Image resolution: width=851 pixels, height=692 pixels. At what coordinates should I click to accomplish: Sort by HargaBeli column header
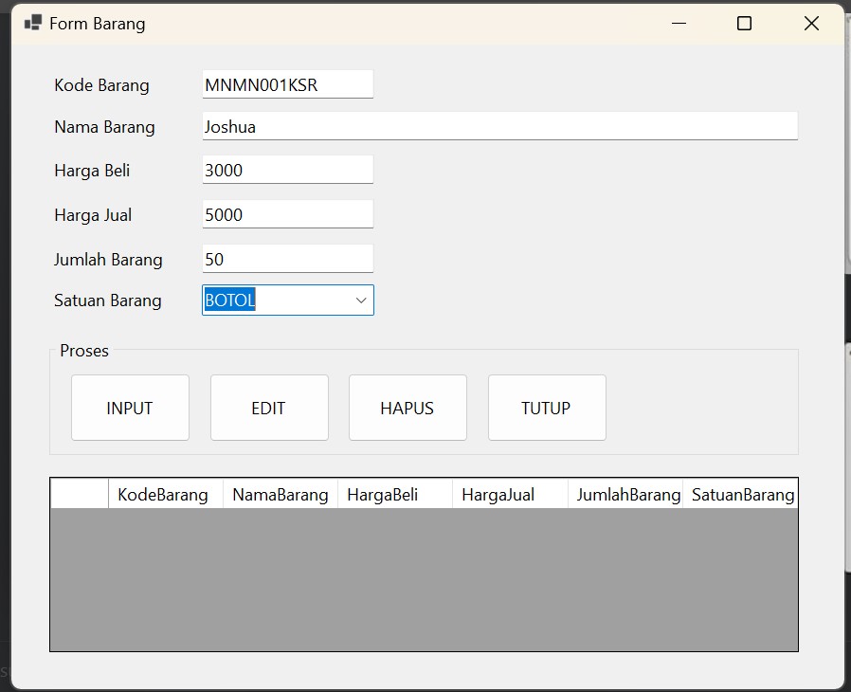395,494
